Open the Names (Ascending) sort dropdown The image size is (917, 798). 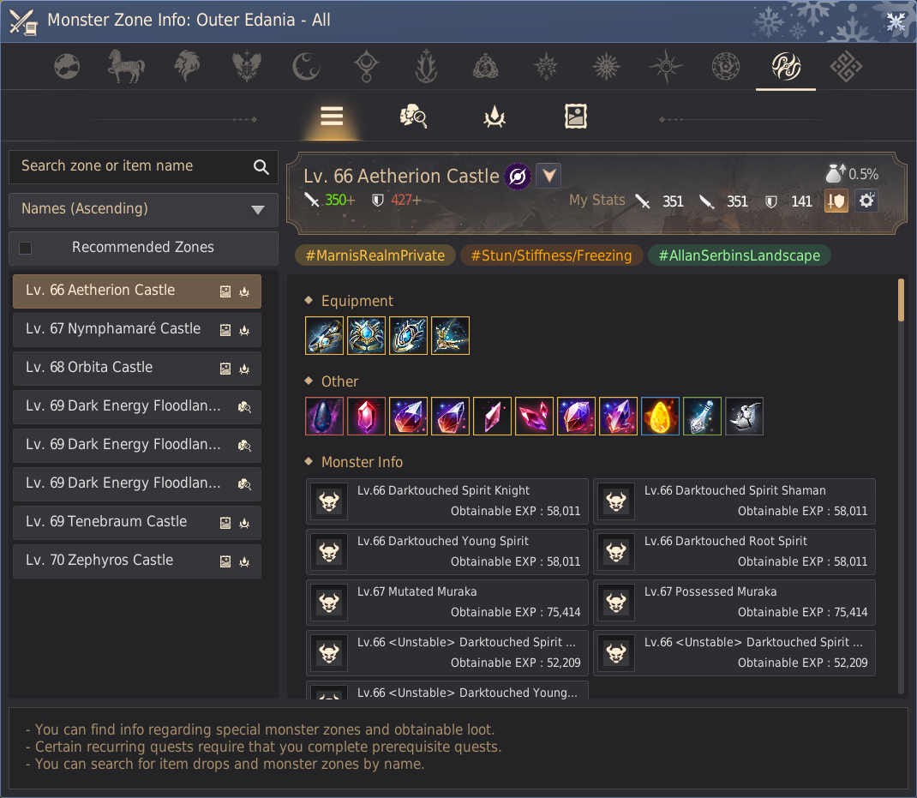click(x=143, y=209)
